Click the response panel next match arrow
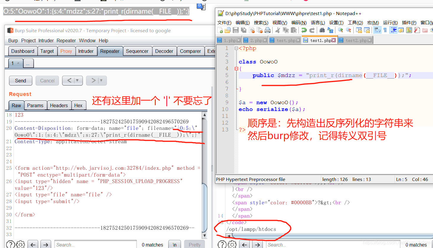 tap(257, 245)
